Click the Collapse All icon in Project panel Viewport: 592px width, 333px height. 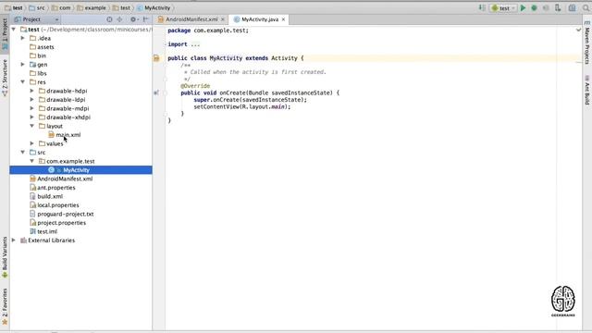119,19
